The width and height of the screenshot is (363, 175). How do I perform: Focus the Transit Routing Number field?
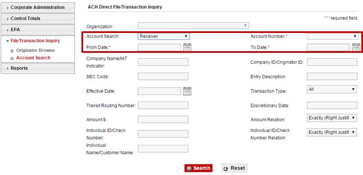pos(163,106)
